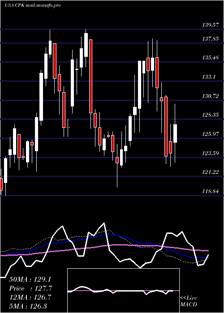Select the 125.97 price level label
The height and width of the screenshot is (313, 224).
point(210,134)
